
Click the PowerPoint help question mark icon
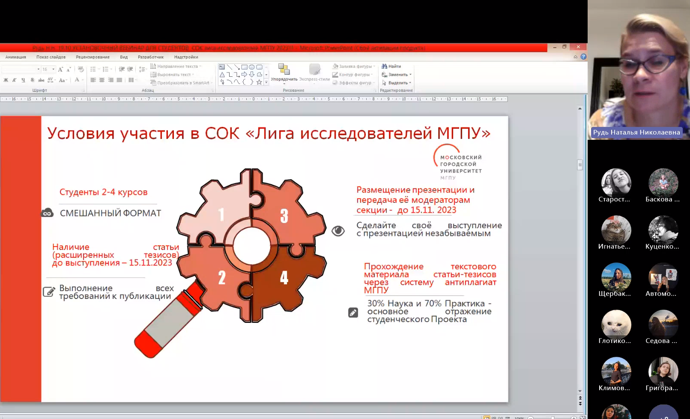point(583,57)
